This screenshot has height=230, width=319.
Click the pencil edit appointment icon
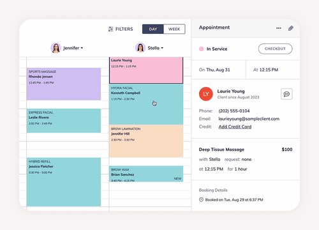coord(291,28)
